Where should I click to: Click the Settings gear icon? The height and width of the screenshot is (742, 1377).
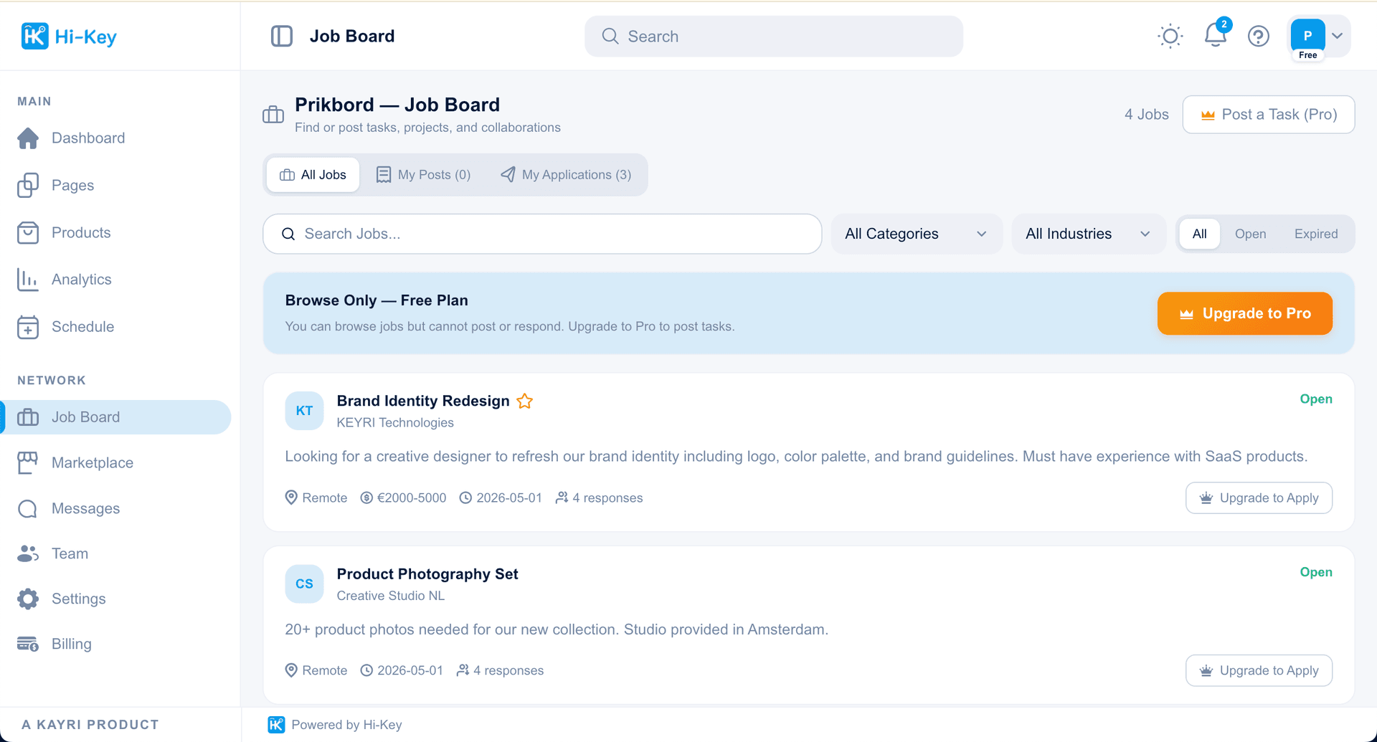(x=28, y=599)
